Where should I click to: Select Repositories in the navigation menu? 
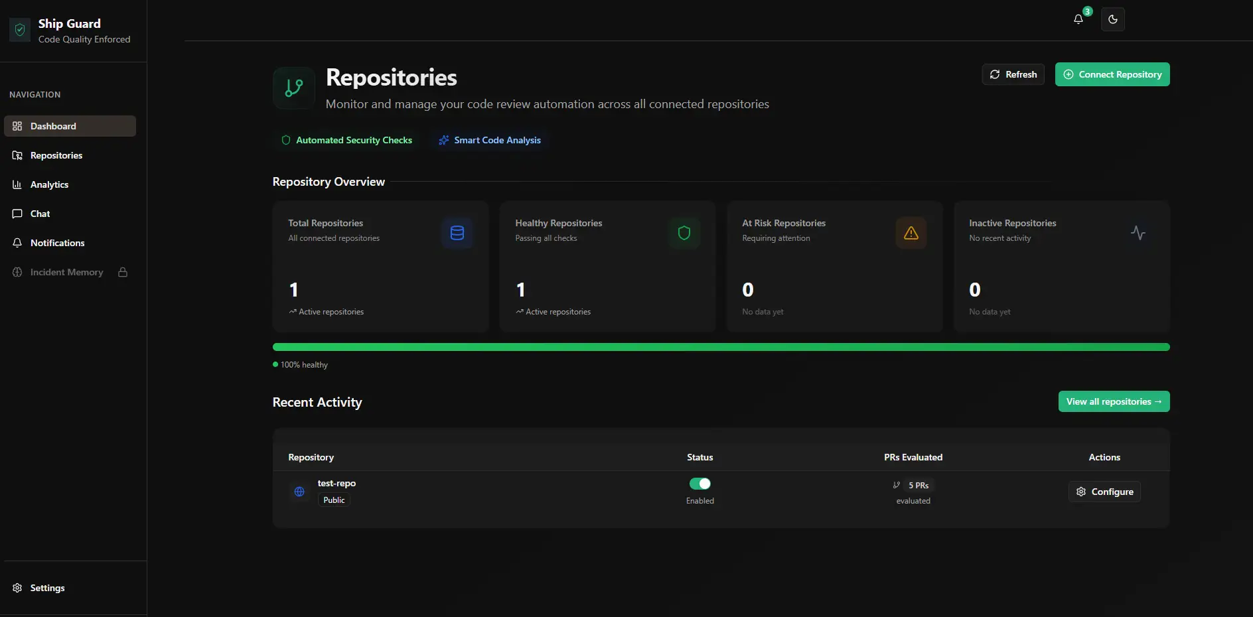point(56,155)
